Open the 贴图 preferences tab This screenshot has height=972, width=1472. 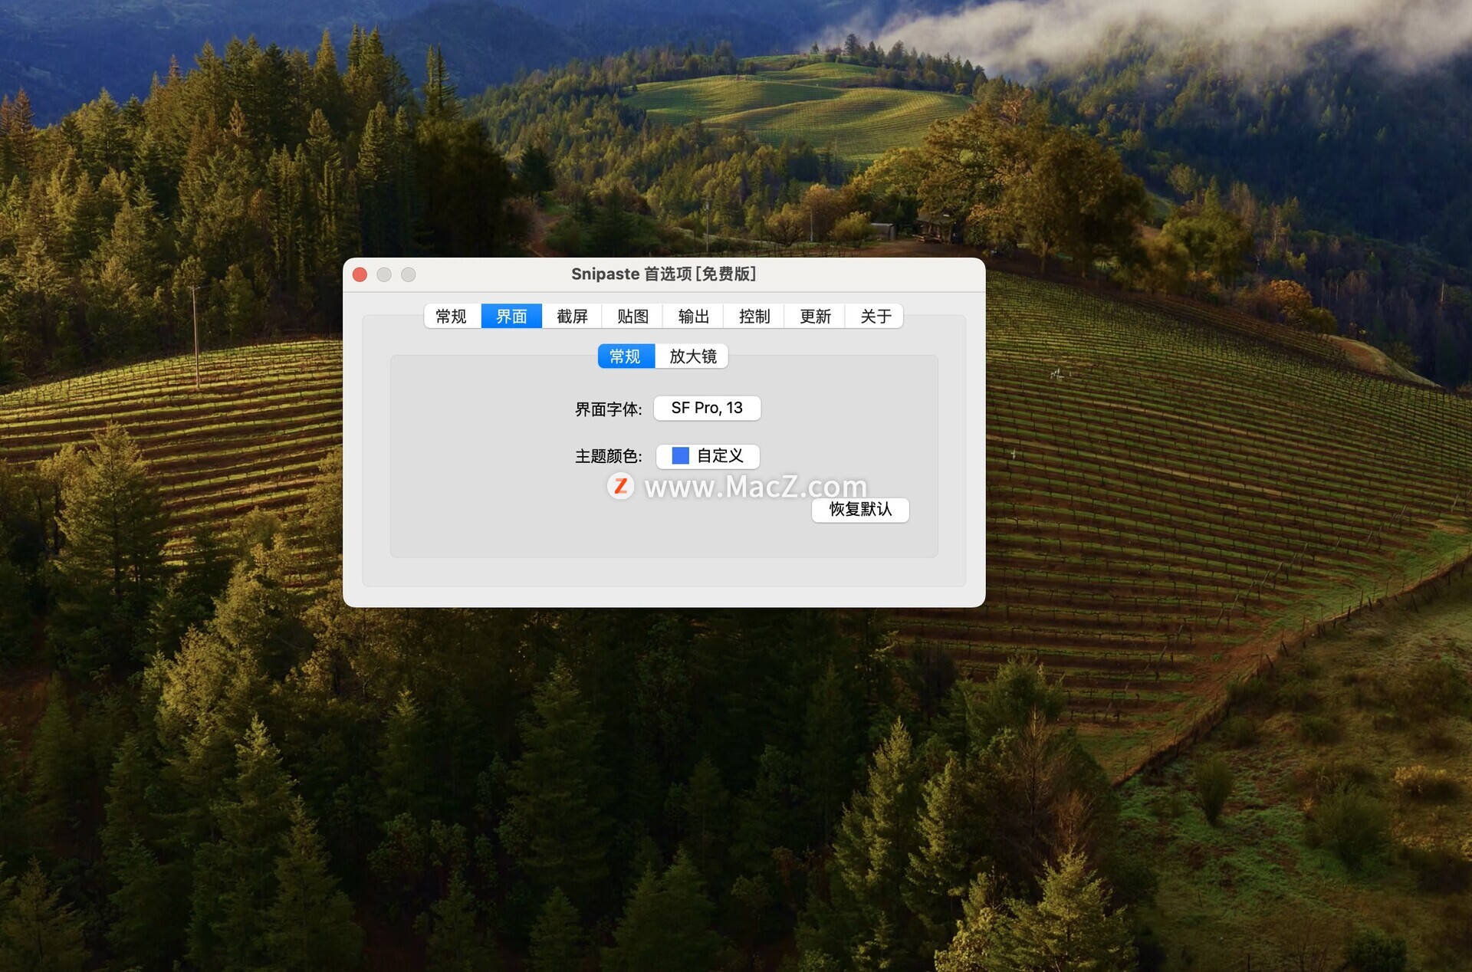(x=632, y=317)
